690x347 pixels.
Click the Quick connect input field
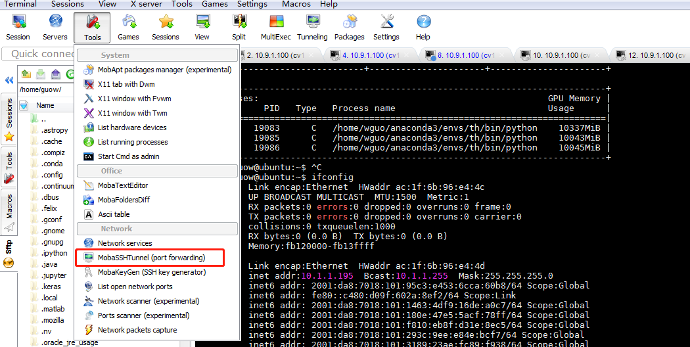coord(39,54)
